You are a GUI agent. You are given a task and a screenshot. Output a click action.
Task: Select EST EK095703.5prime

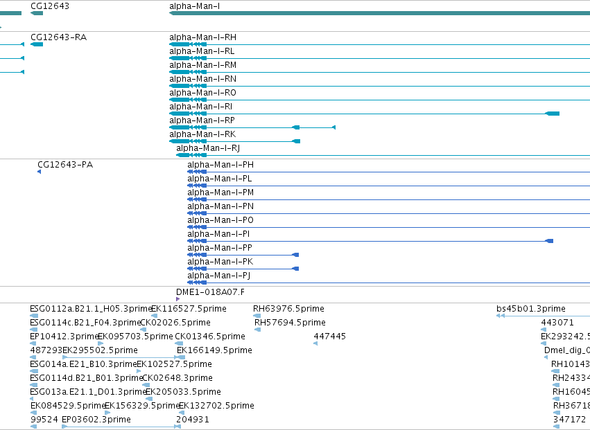135,337
